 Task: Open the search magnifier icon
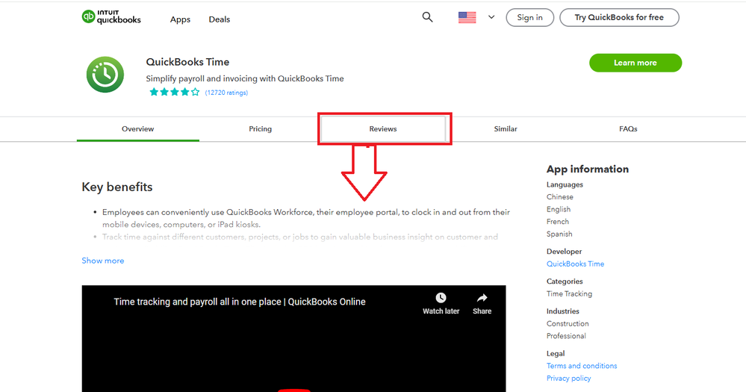tap(427, 17)
